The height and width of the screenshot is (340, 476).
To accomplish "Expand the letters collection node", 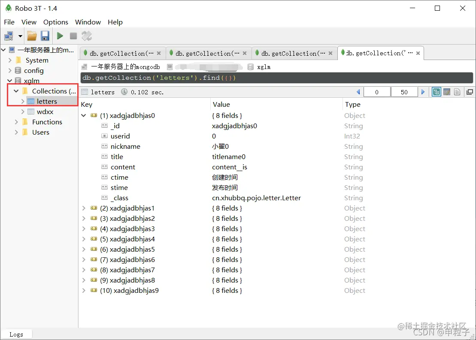I will [x=23, y=101].
